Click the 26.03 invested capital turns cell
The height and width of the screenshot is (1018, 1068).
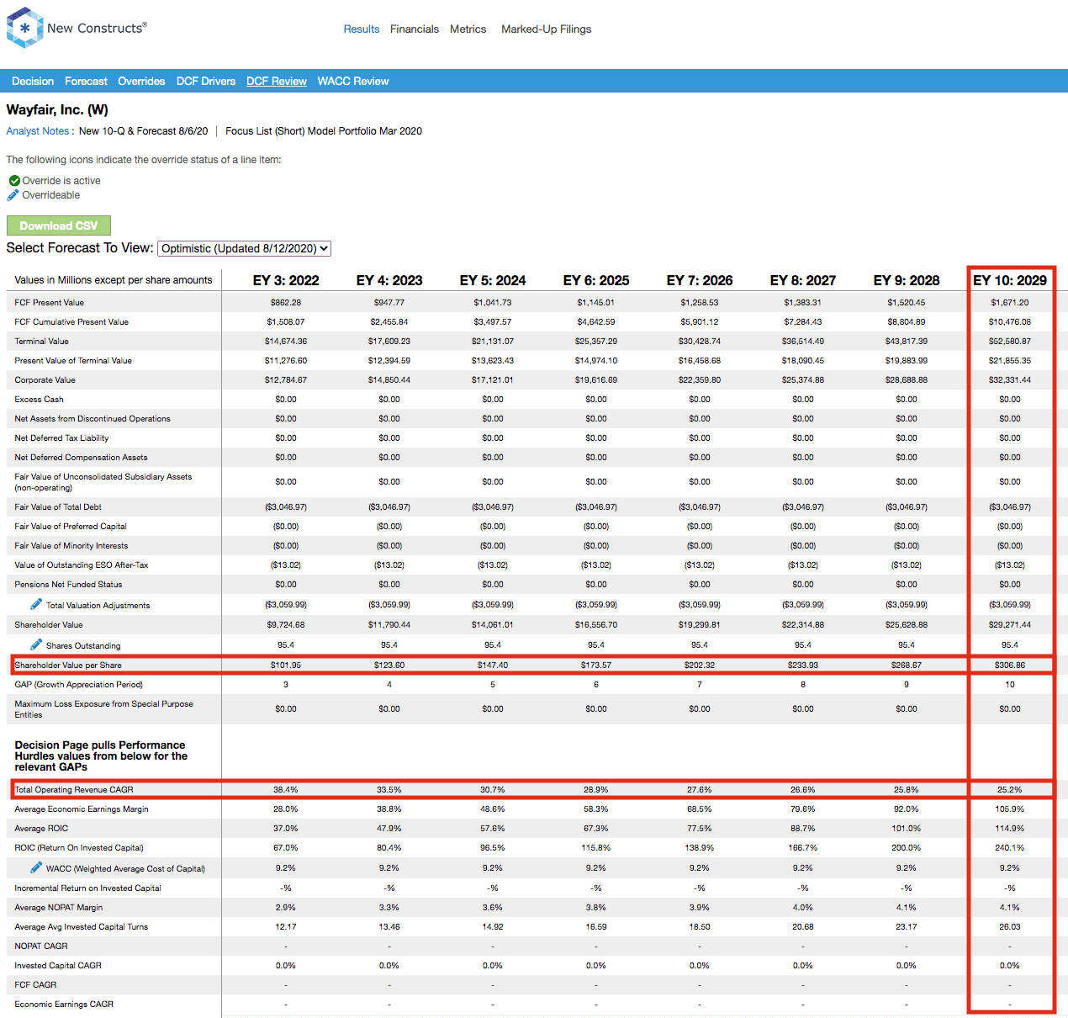coord(1010,926)
